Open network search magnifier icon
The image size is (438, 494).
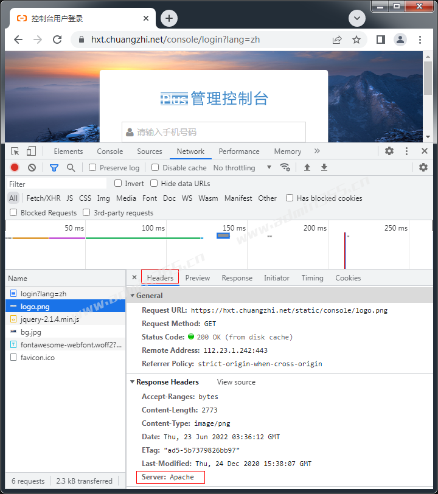tap(71, 168)
